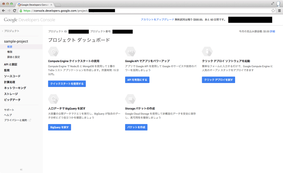Open プライバシーと規約 link

[x=16, y=120]
